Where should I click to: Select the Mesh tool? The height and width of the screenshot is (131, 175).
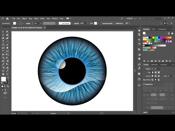click(3, 61)
